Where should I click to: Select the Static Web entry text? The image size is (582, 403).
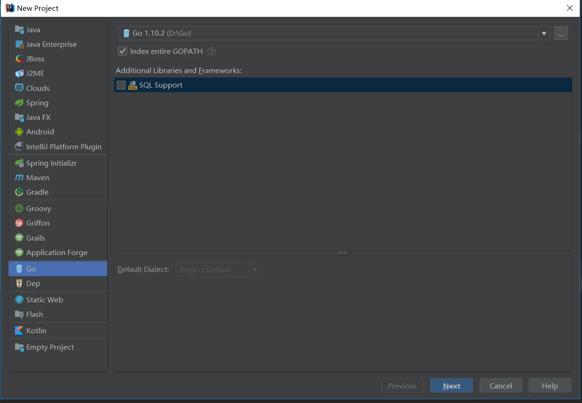point(44,300)
